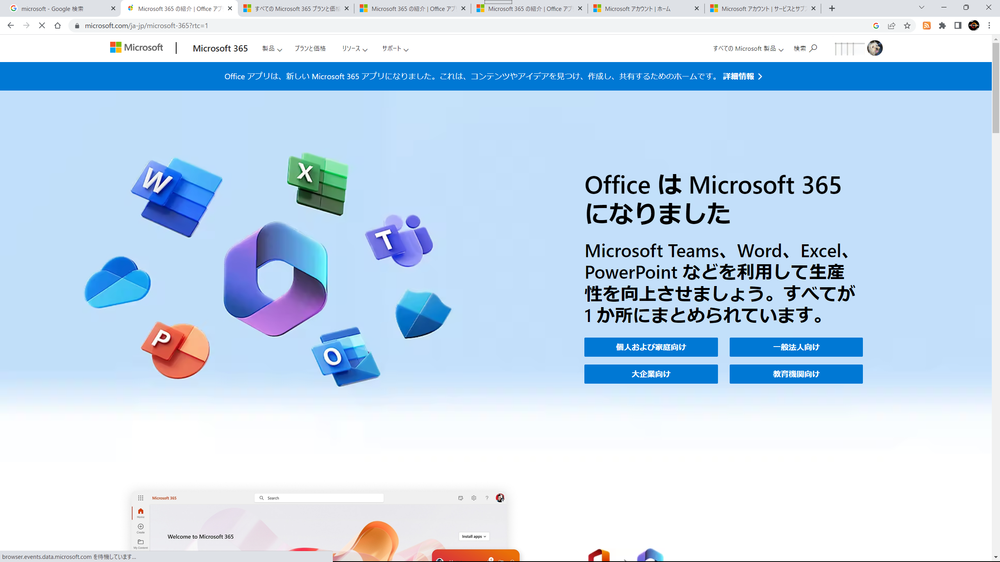Viewport: 1000px width, 562px height.
Task: Click the Outlook icon in hero image
Action: pos(346,356)
